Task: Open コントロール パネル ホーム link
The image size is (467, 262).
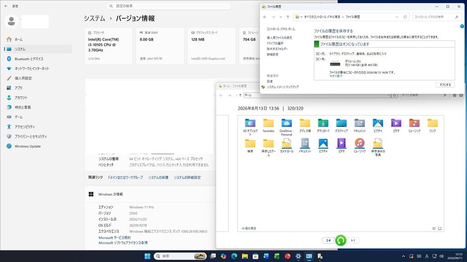Action: [280, 29]
